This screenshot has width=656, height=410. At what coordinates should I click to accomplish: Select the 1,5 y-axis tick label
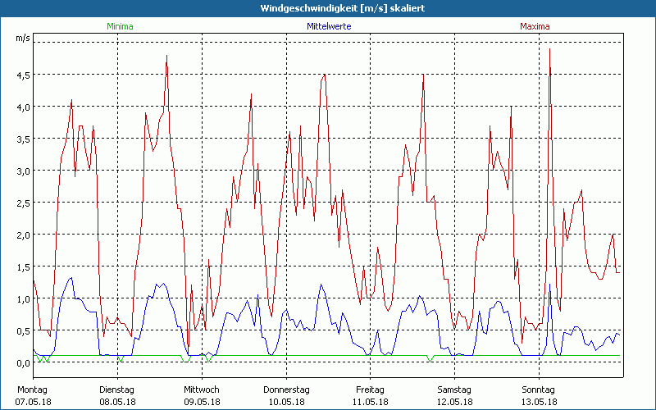click(23, 266)
